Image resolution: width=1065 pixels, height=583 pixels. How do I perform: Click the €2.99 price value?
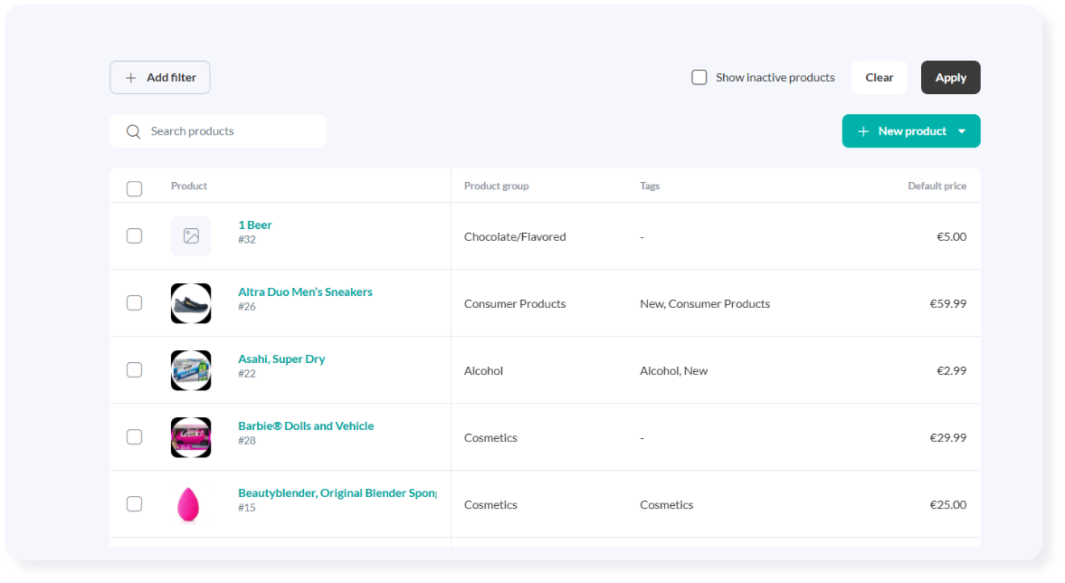tap(952, 371)
